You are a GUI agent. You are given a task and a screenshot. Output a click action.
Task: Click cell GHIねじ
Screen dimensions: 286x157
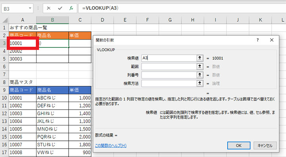coord(52,113)
